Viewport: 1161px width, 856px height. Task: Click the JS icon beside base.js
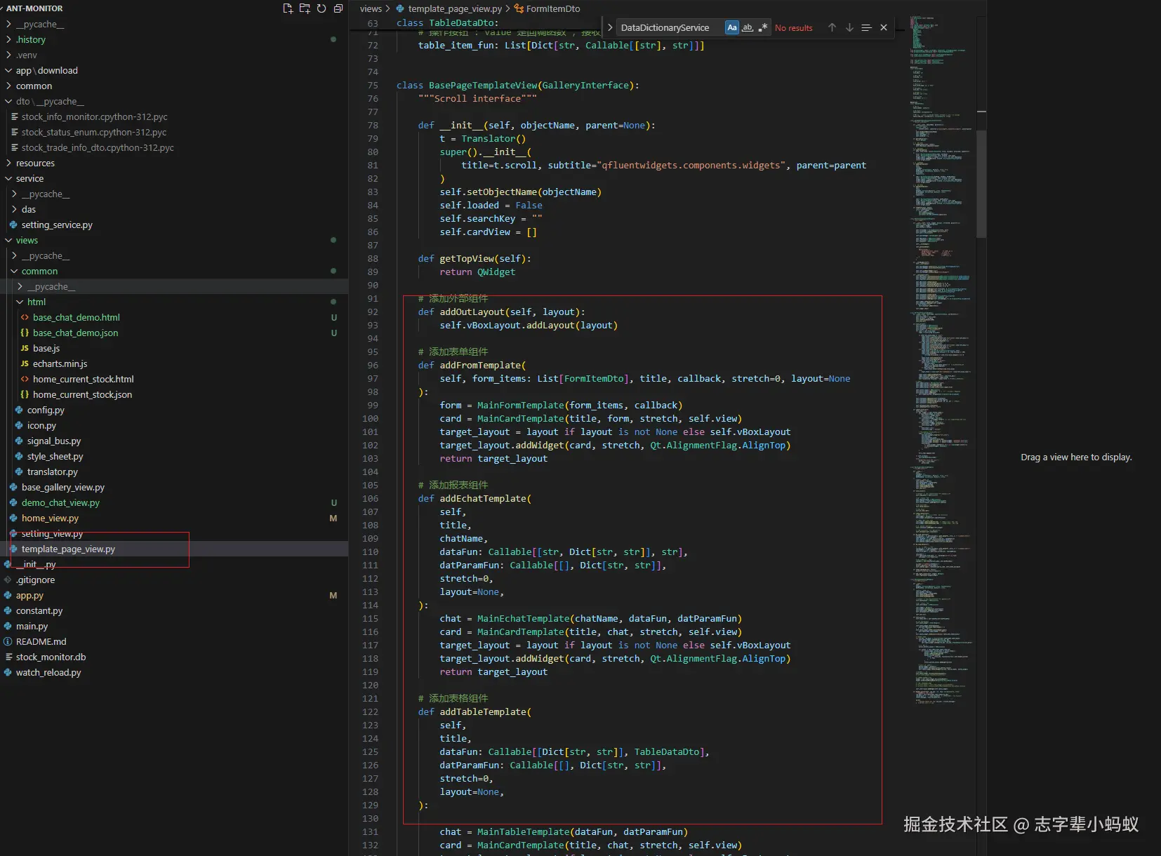(25, 348)
